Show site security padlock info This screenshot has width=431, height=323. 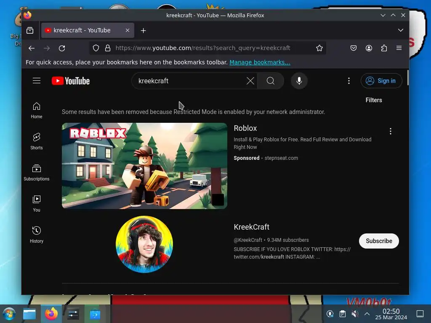[x=108, y=48]
